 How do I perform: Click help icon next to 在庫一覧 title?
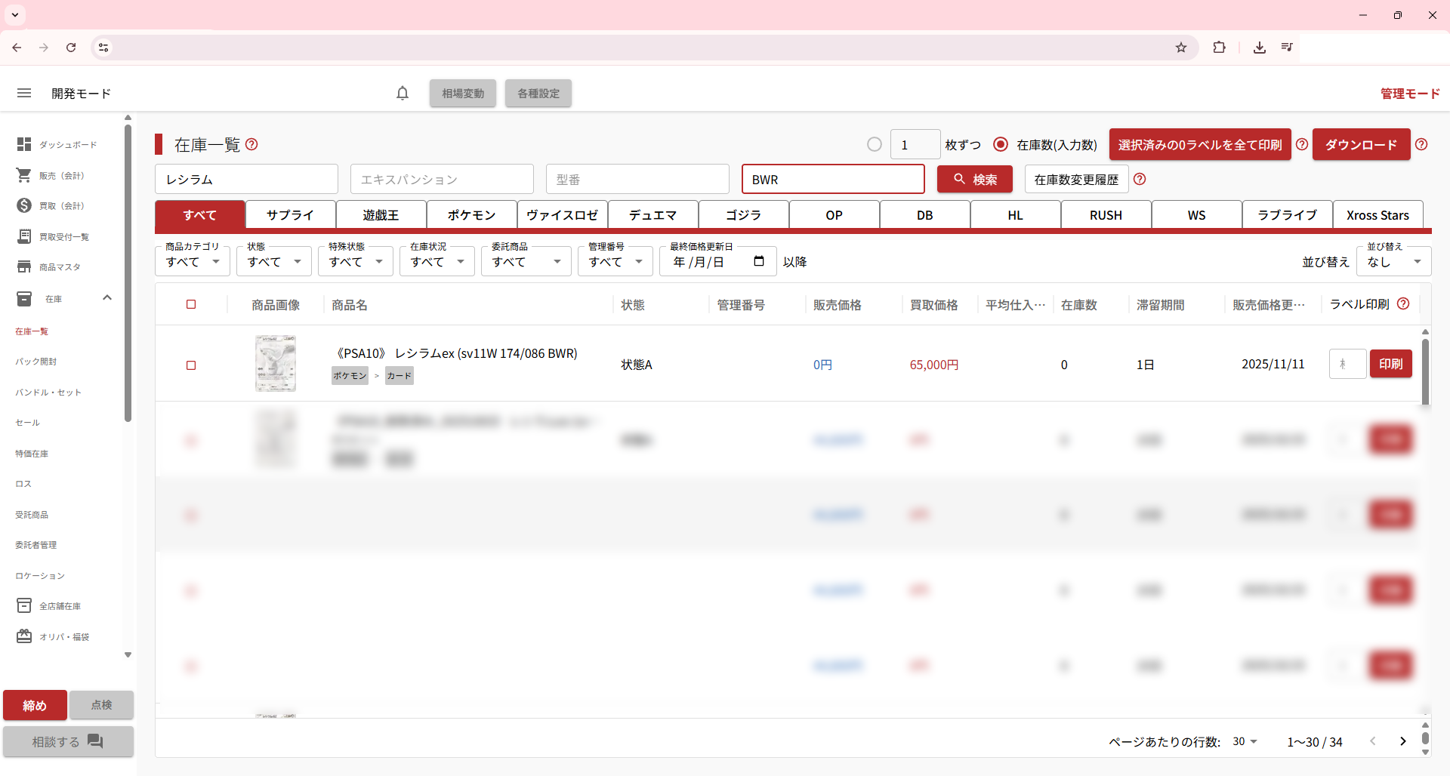pyautogui.click(x=252, y=144)
